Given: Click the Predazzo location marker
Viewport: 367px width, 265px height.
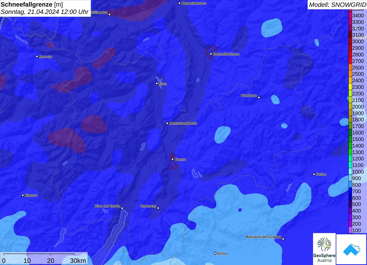Looking at the screenshot, I should tap(259, 98).
